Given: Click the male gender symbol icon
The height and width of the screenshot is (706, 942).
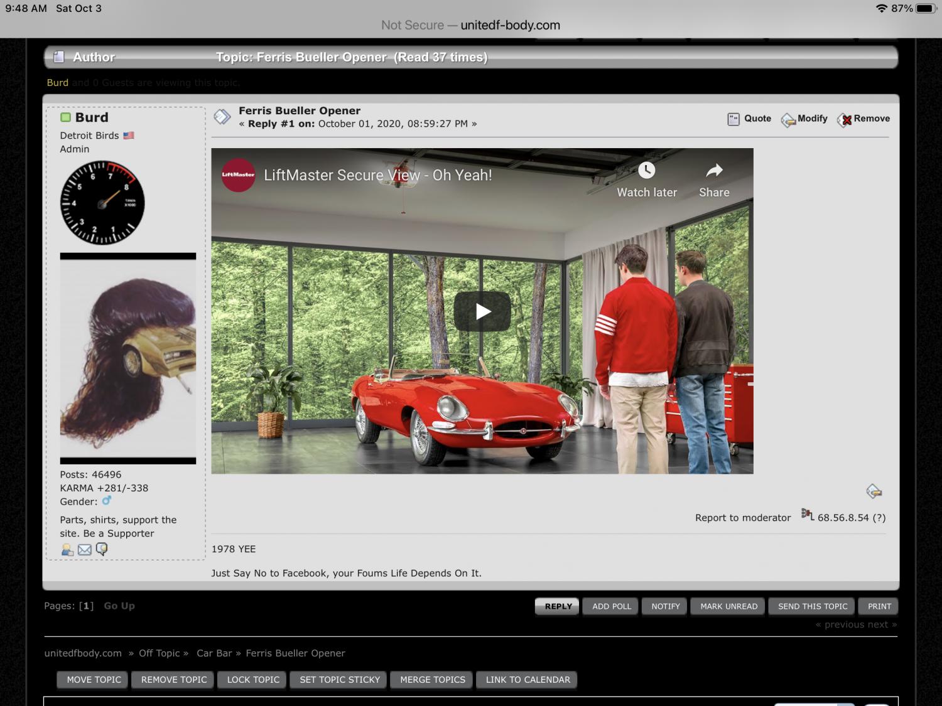Looking at the screenshot, I should pos(107,501).
